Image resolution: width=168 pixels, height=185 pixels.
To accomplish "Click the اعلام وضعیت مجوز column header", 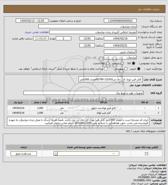I will 86,147.
